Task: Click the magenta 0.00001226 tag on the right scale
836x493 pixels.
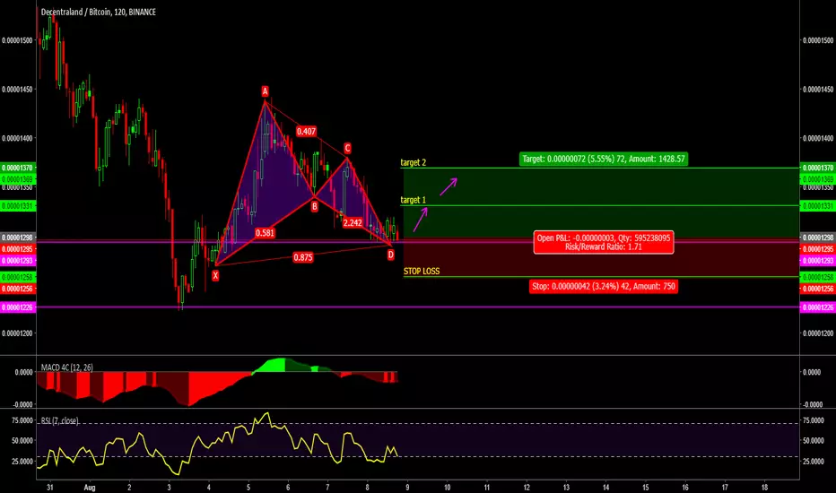Action: point(818,307)
